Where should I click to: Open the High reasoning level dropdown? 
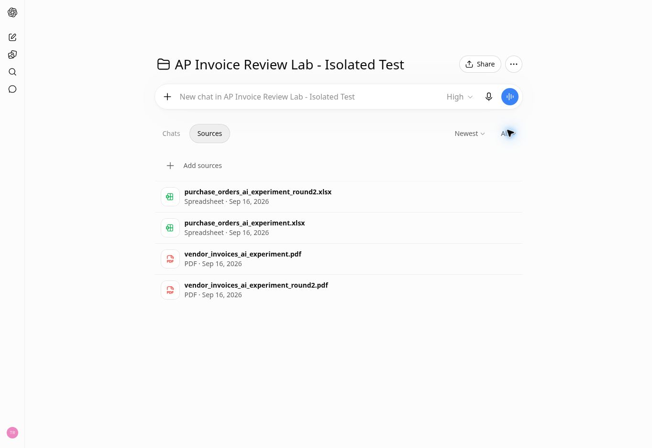click(x=460, y=97)
